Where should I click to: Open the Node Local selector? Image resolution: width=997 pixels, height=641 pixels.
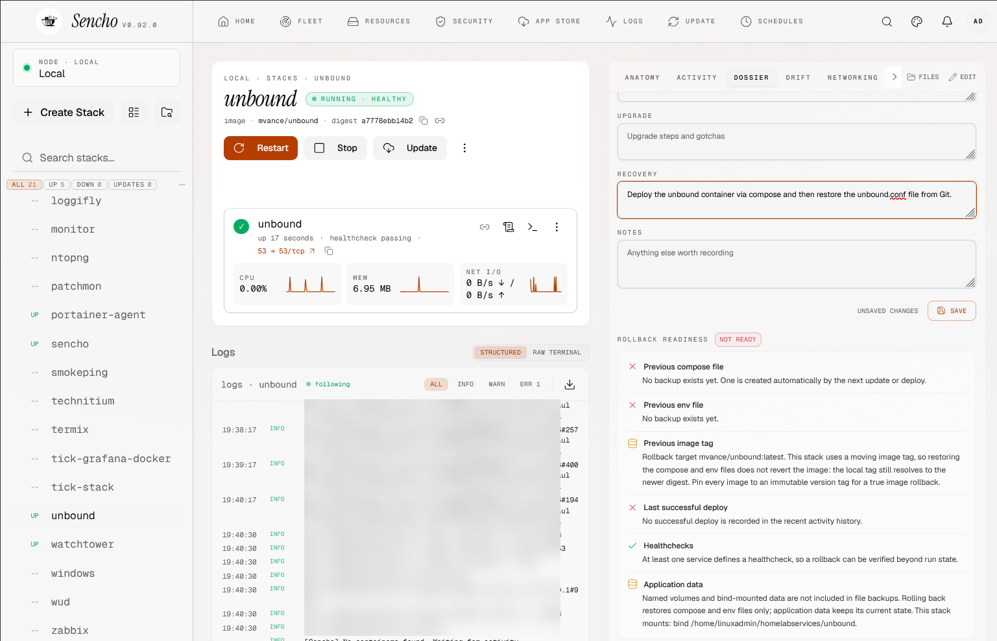click(97, 67)
